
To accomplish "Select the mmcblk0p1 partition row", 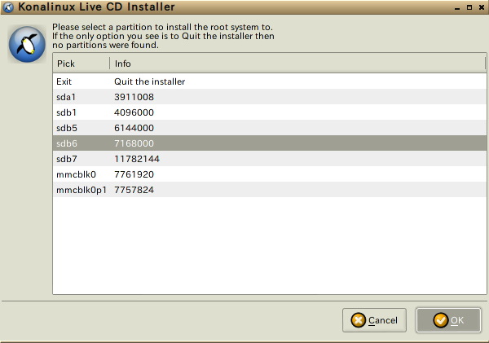I will [x=270, y=190].
